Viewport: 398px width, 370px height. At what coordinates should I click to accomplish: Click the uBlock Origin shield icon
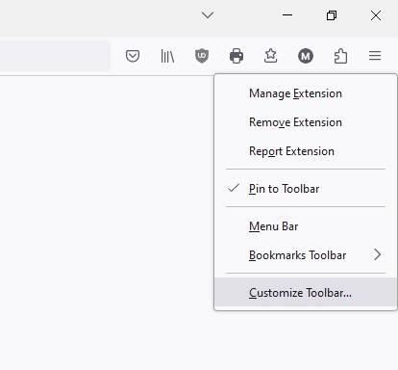(202, 56)
